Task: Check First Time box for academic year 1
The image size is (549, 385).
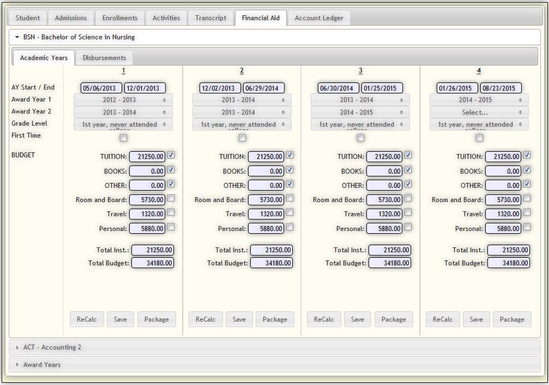Action: 123,138
